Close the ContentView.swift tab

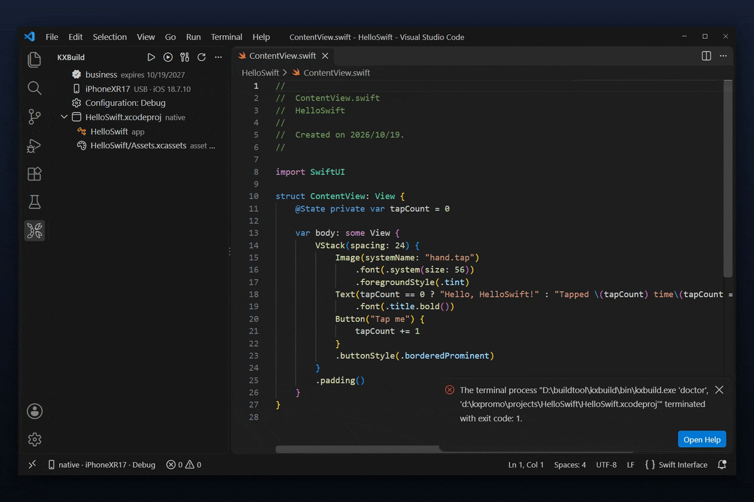(325, 56)
